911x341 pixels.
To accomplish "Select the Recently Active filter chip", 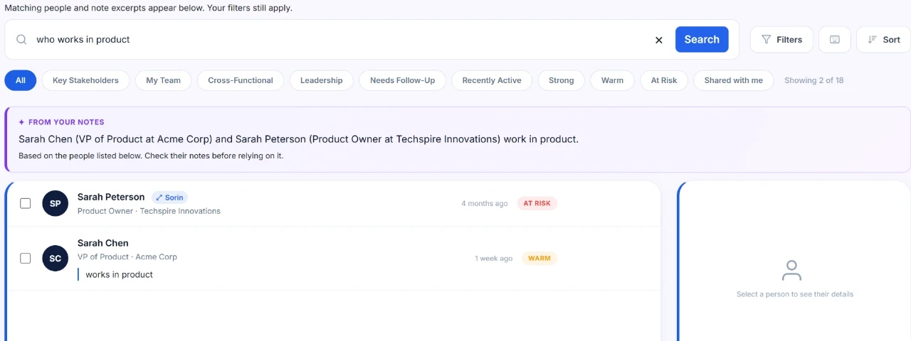I will pos(492,80).
